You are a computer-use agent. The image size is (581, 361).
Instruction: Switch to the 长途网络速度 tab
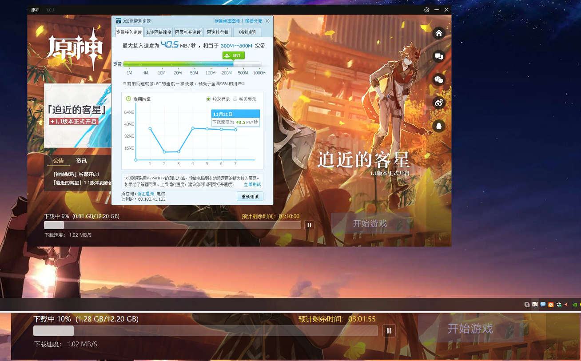[x=159, y=32]
